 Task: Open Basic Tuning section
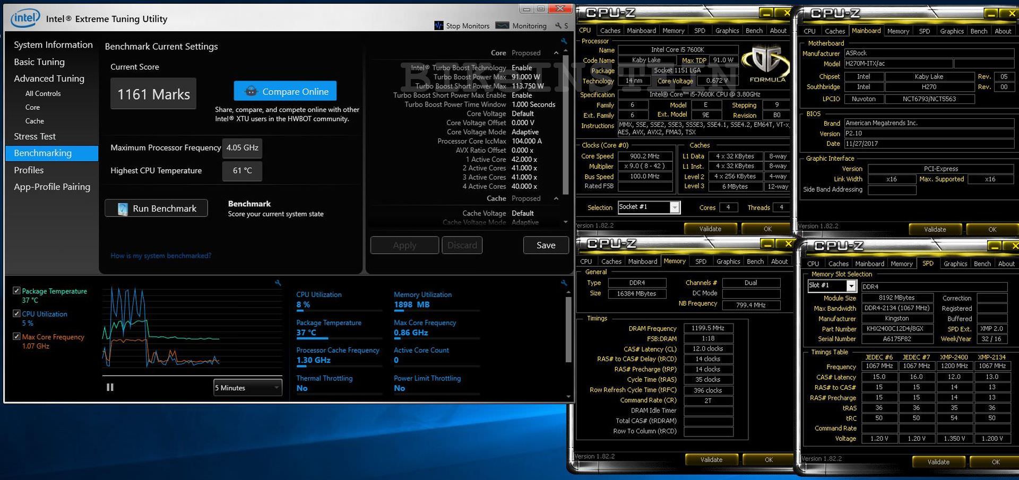click(39, 62)
